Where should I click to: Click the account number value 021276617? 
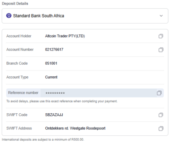(x=54, y=49)
